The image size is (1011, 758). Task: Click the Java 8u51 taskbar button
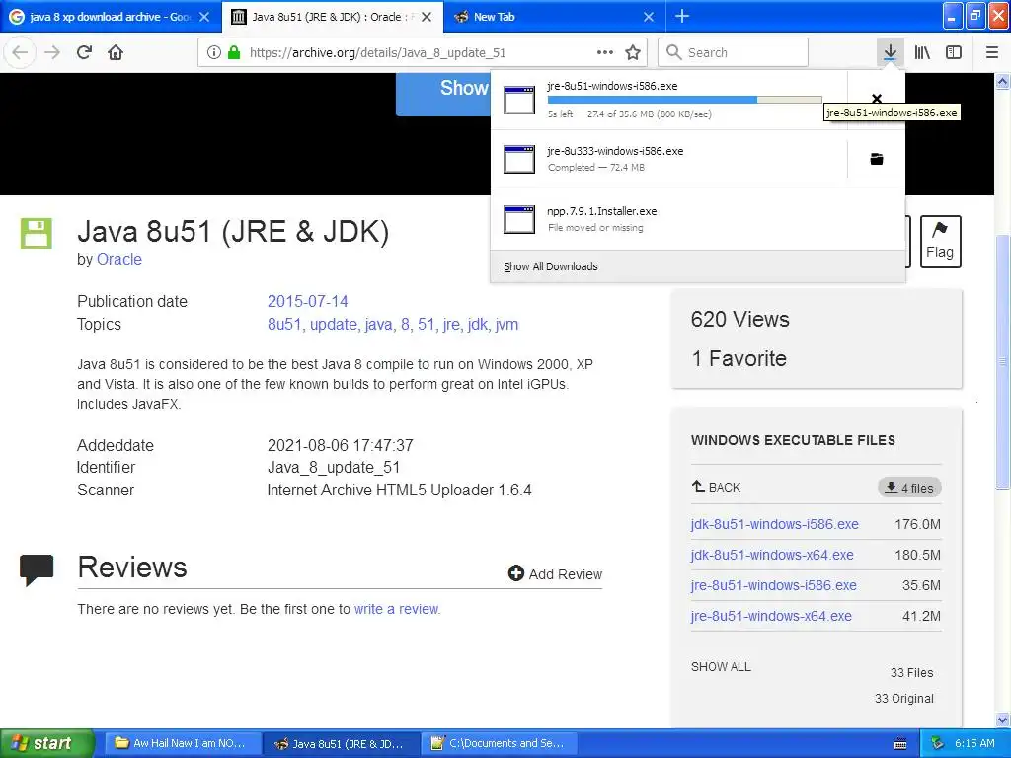pyautogui.click(x=341, y=743)
